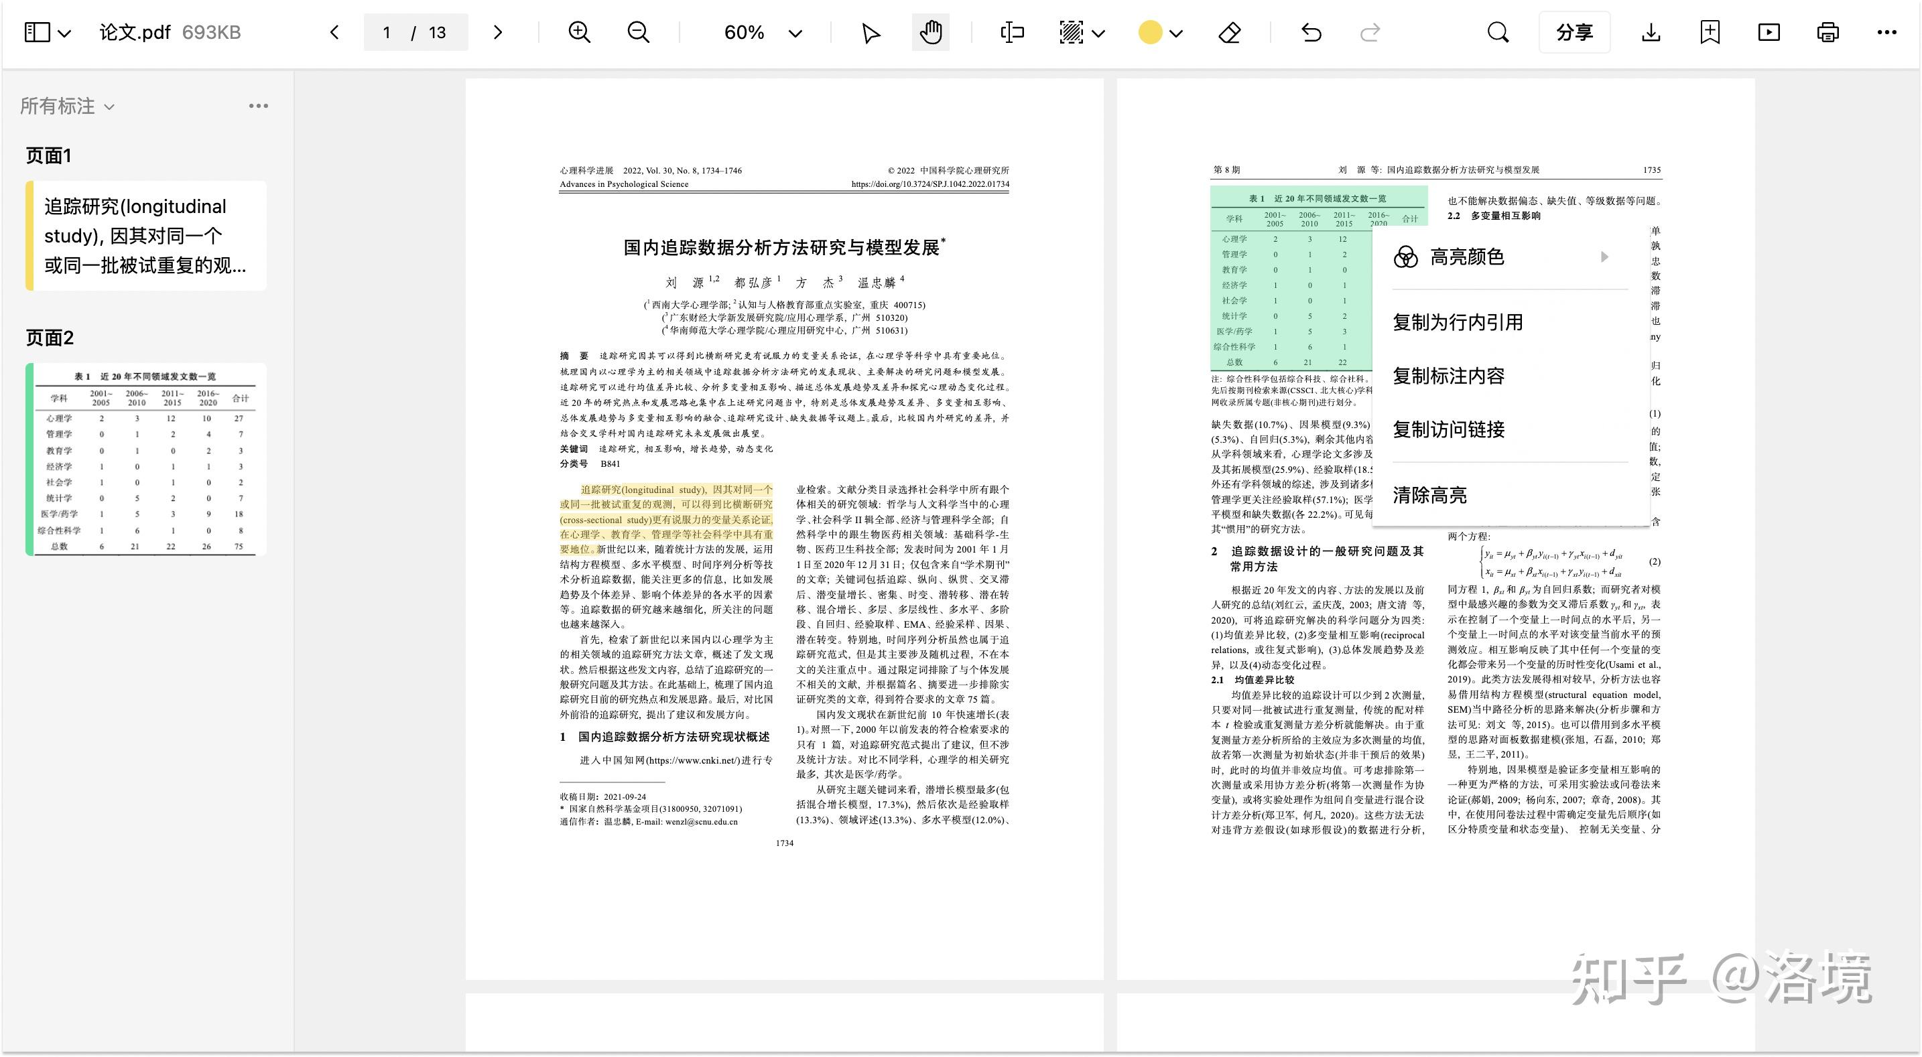Click the 页面2 section heading
Image resolution: width=1922 pixels, height=1057 pixels.
[50, 337]
